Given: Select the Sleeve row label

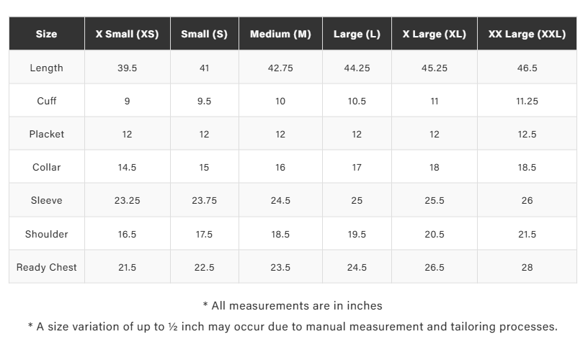Looking at the screenshot, I should (x=46, y=200).
